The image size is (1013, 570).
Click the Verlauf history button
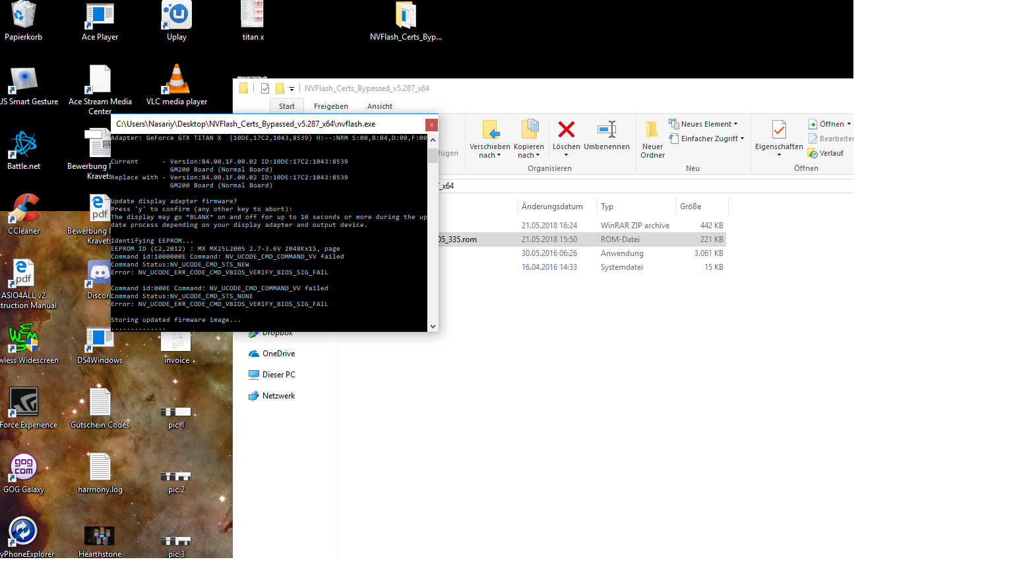coord(826,153)
